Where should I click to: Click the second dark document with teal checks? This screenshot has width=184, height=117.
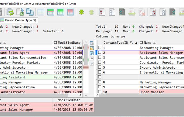point(172,12)
